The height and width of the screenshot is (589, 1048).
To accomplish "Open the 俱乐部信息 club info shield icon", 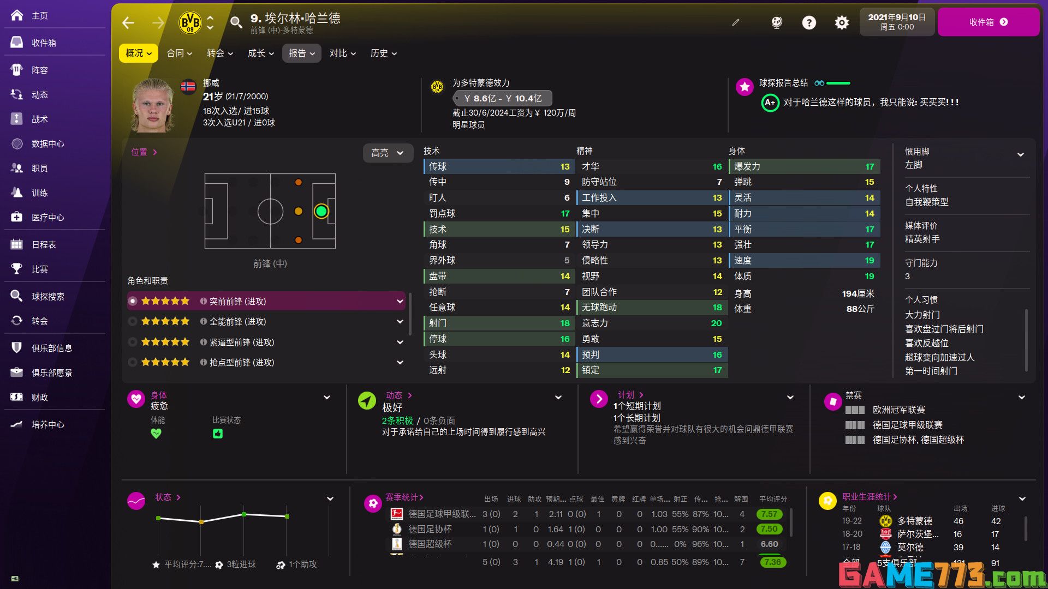I will pos(17,348).
